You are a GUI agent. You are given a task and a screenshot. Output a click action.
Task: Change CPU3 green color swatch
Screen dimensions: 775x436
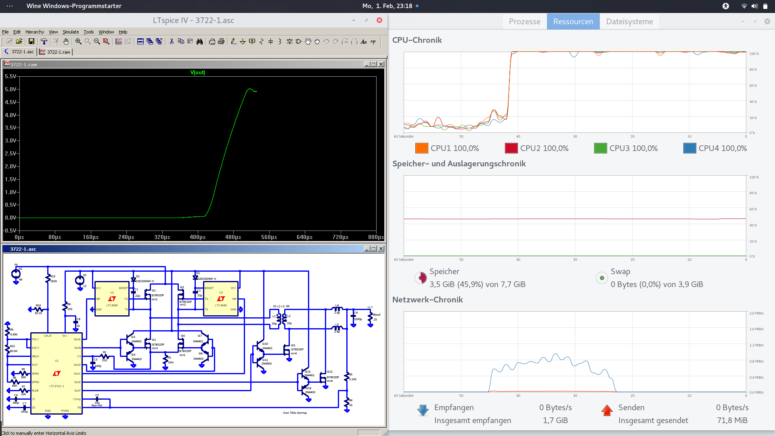pyautogui.click(x=600, y=148)
